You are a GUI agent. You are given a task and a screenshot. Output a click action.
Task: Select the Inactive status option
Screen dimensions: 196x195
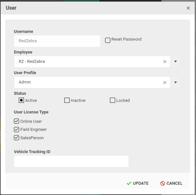tap(67, 100)
